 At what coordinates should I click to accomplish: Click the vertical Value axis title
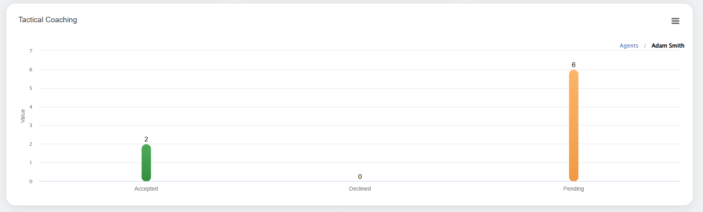(x=23, y=116)
